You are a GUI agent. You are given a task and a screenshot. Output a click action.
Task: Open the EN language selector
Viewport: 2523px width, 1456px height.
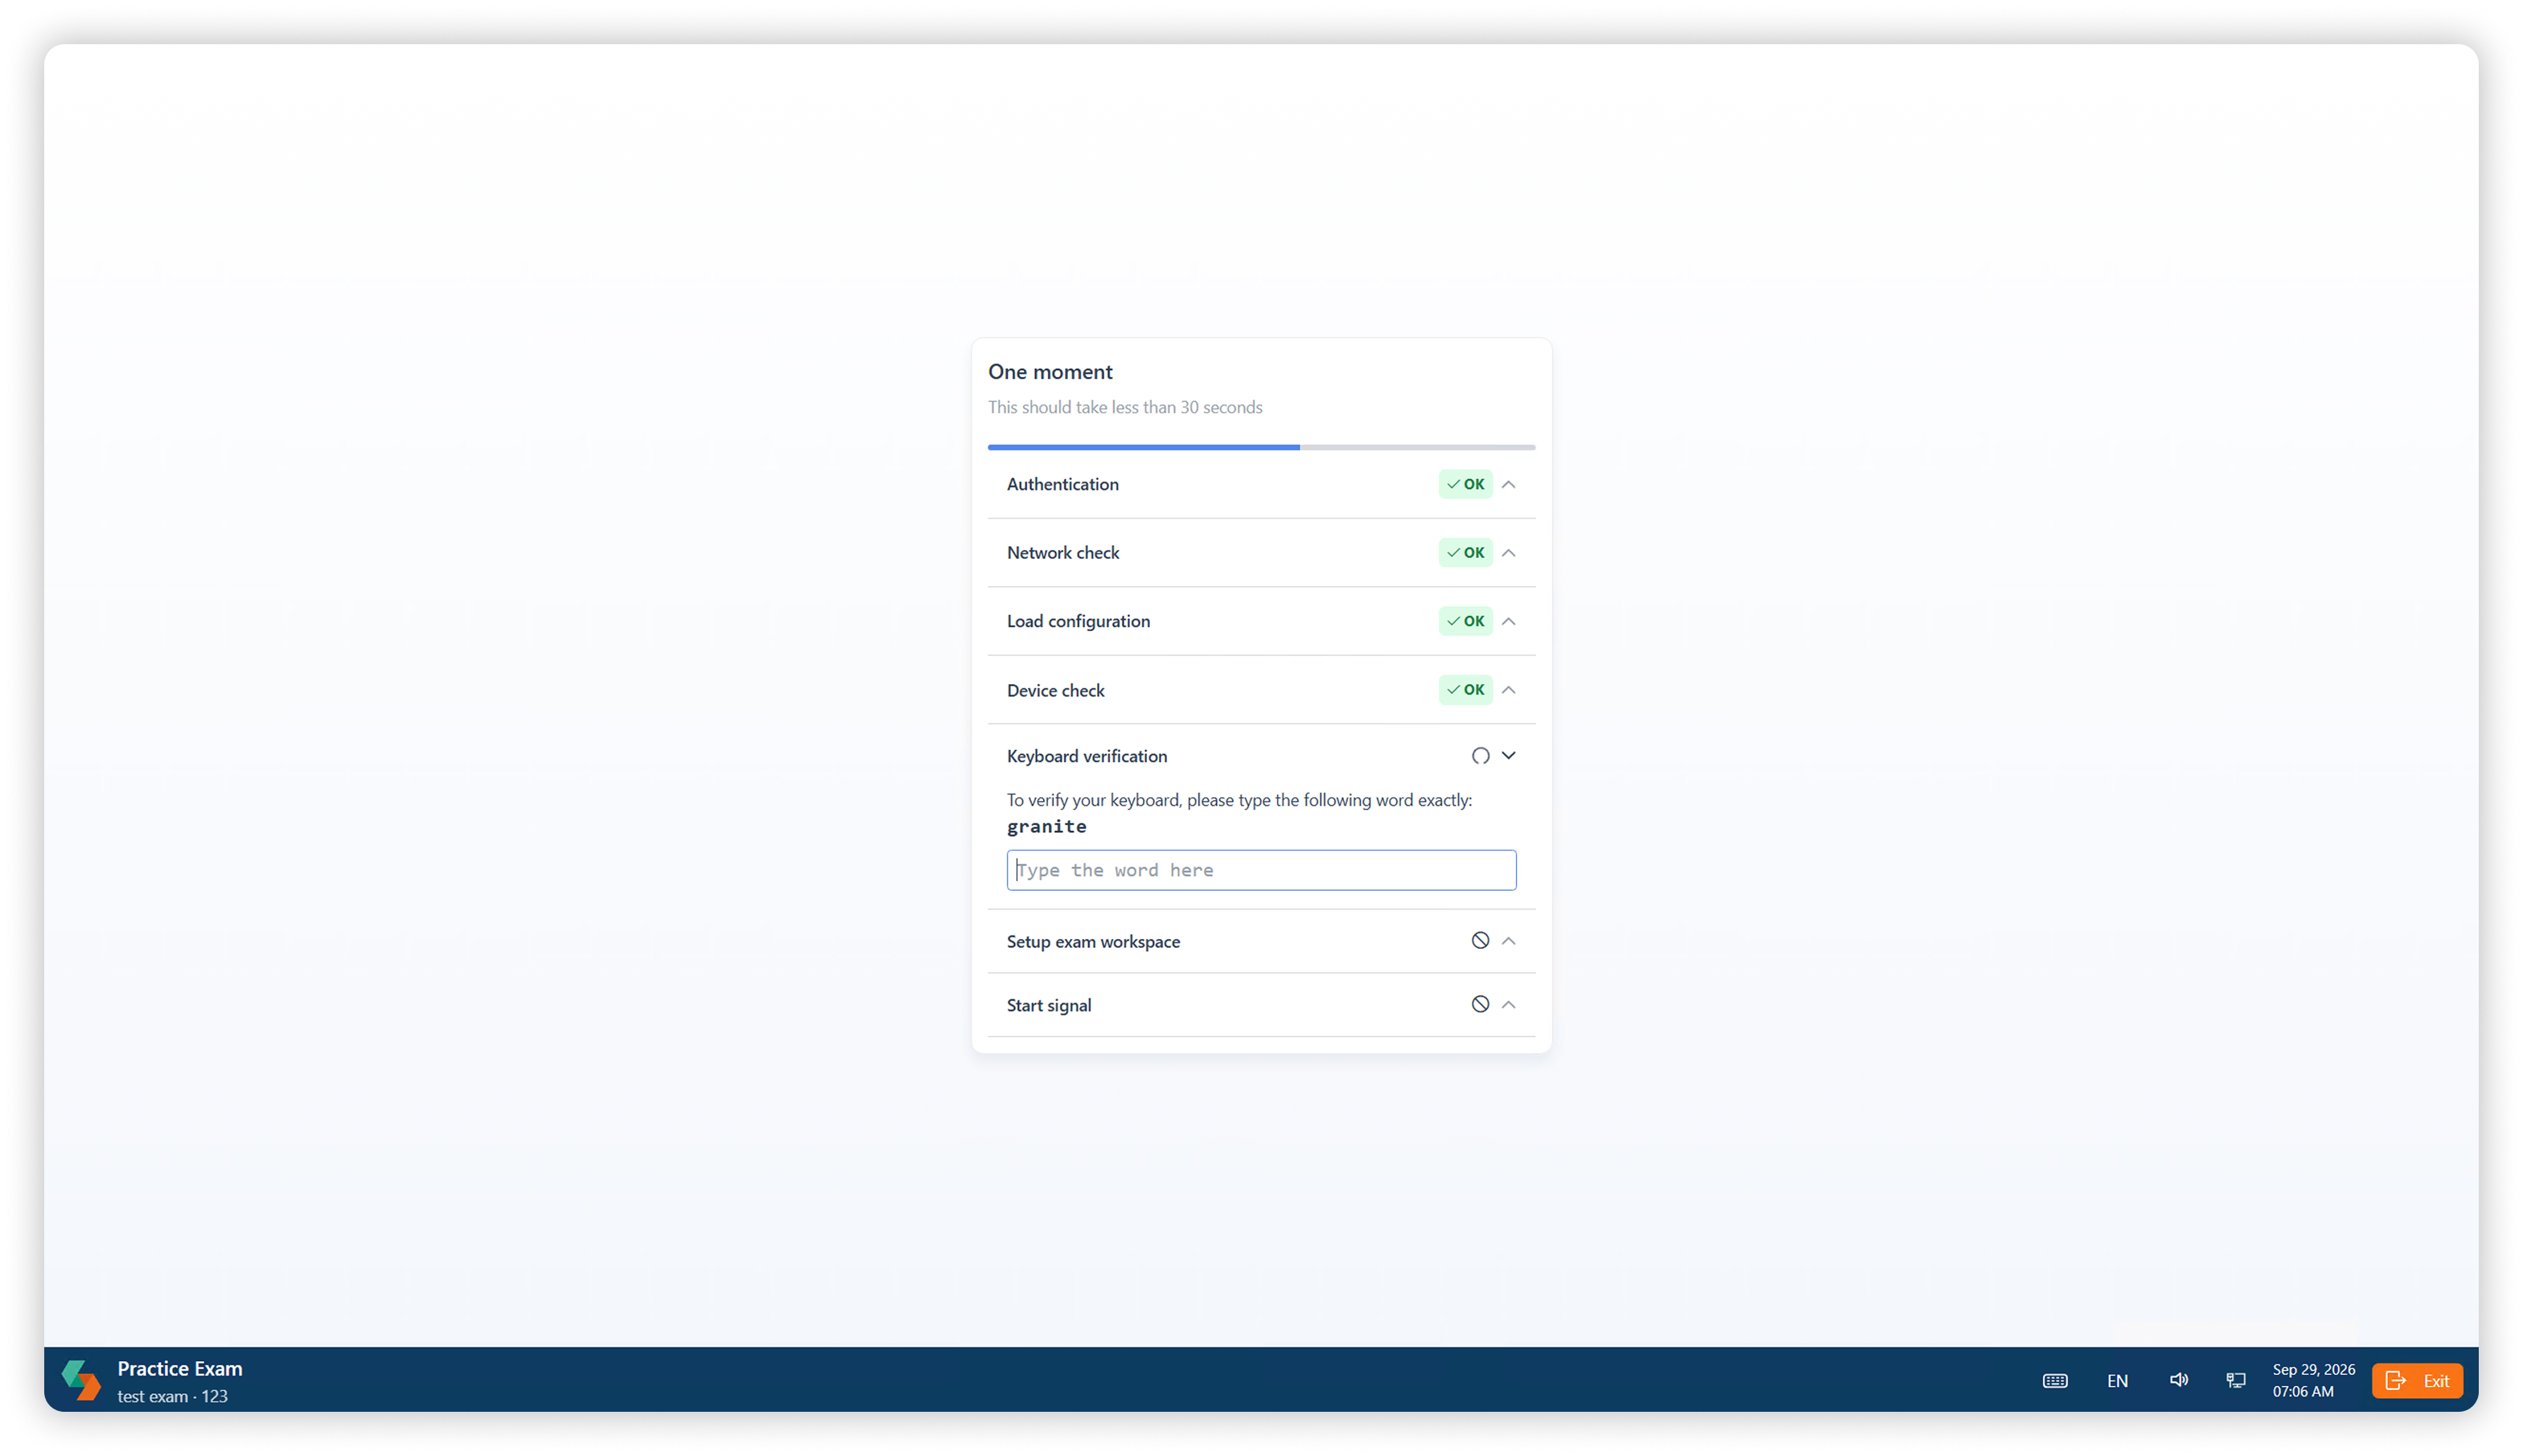coord(2116,1380)
